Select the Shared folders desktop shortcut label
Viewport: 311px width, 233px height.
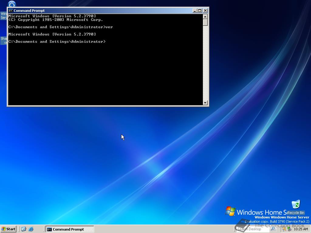[x=4, y=41]
